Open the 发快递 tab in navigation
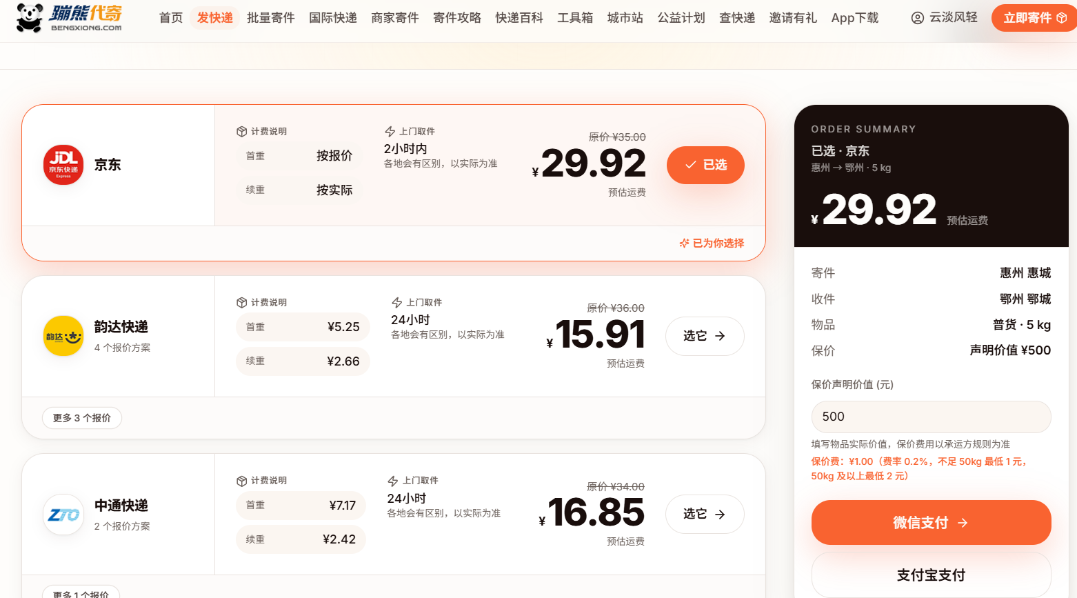Screen dimensions: 1077x598 (x=214, y=18)
